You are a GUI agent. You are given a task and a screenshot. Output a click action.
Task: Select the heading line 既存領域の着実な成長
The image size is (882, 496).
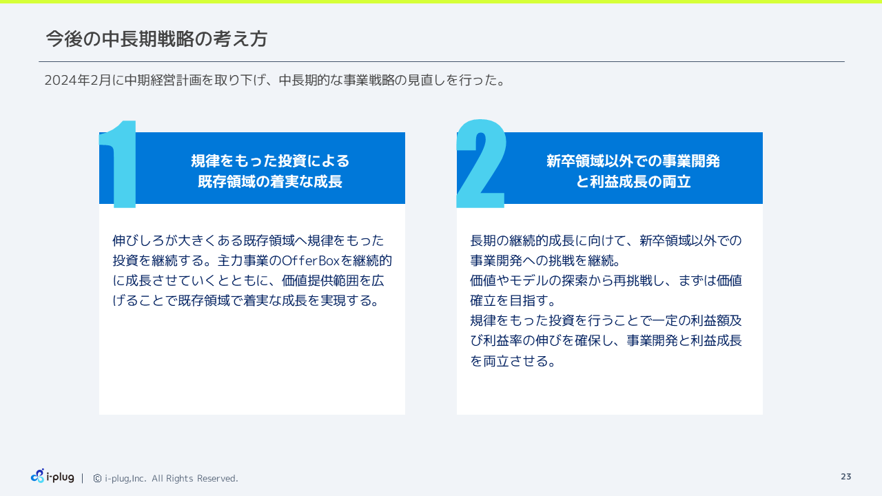[270, 182]
